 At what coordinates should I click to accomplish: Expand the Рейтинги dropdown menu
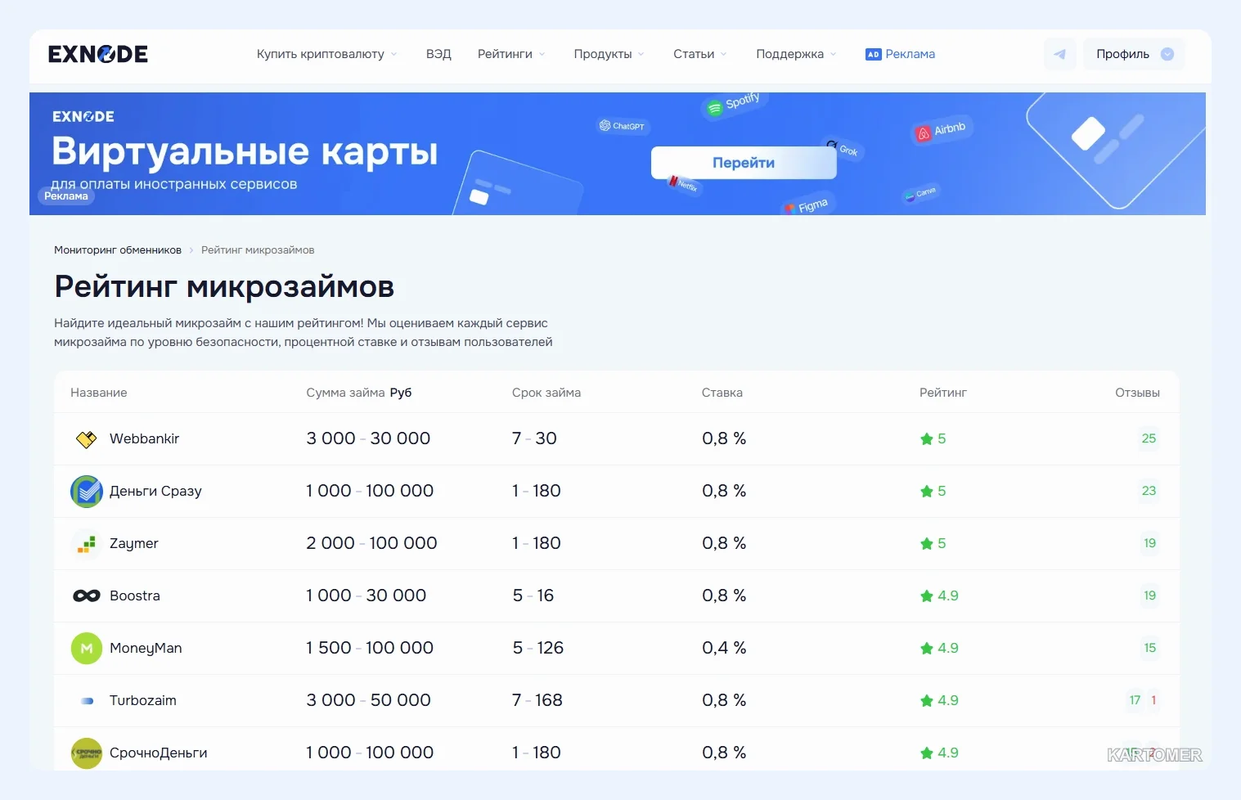[511, 54]
